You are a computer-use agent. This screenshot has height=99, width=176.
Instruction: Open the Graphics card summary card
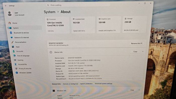tap(109, 25)
